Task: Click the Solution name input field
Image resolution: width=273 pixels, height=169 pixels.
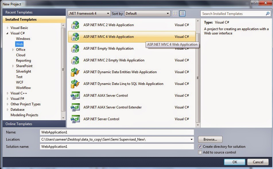Action: [x=117, y=147]
